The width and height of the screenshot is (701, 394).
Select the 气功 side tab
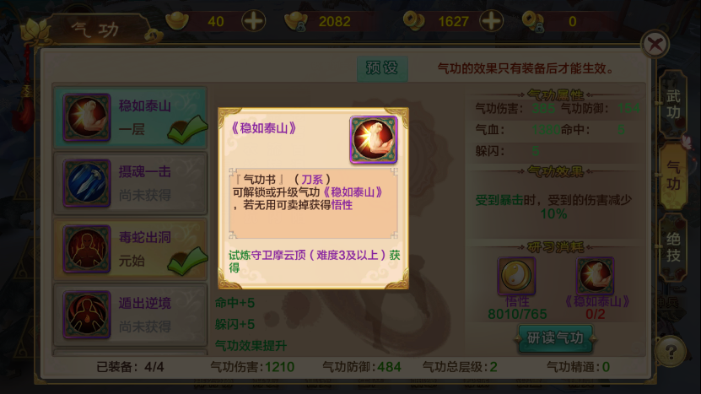[x=673, y=175]
